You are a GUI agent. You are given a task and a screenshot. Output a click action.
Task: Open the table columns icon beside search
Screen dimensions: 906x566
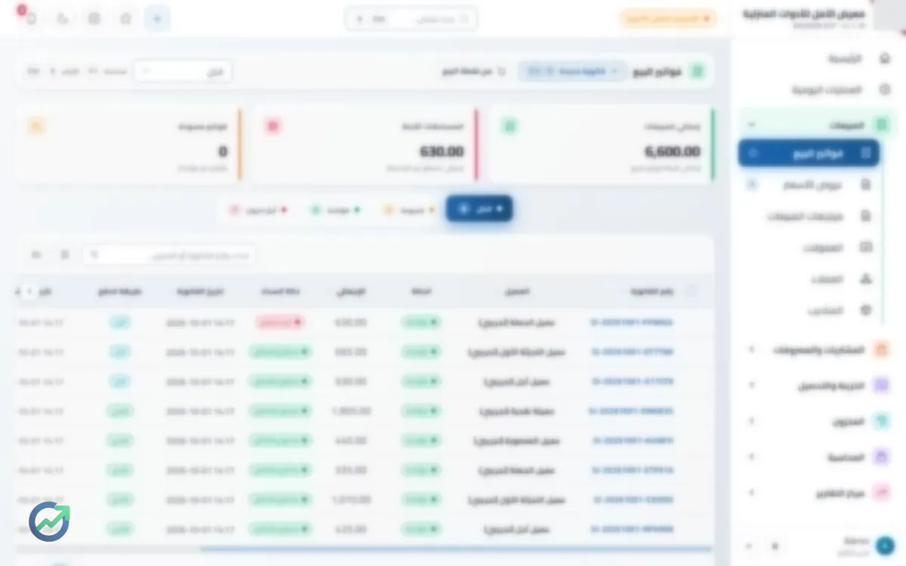pyautogui.click(x=36, y=255)
